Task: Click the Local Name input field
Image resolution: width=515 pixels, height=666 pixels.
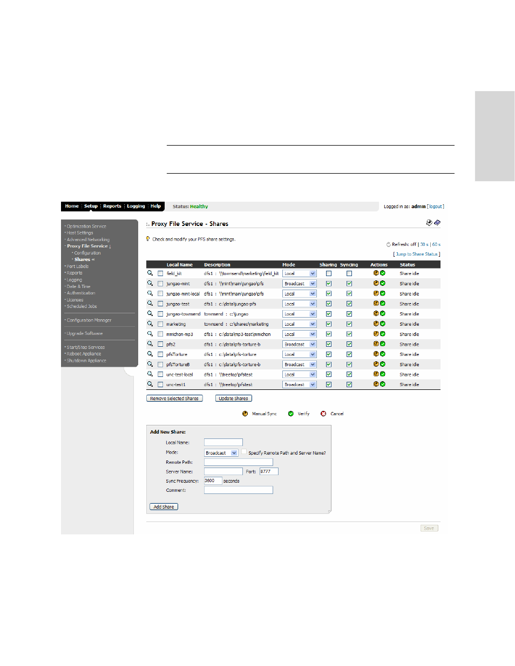Action: point(223,442)
